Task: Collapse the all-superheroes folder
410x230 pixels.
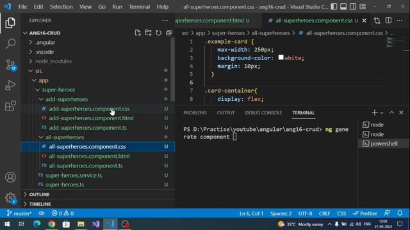Action: point(41,137)
